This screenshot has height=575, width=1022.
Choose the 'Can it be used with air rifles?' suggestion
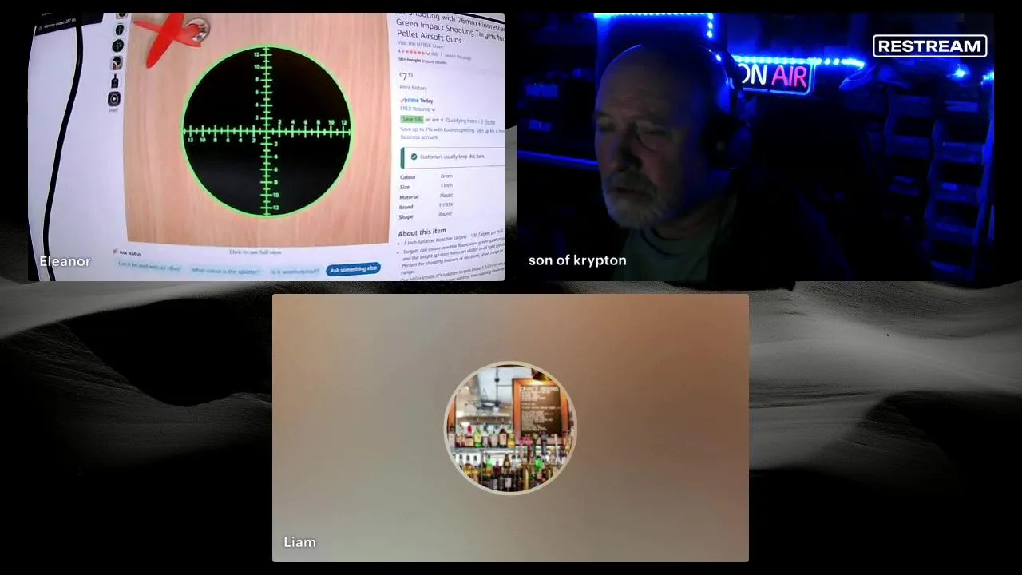click(x=149, y=268)
